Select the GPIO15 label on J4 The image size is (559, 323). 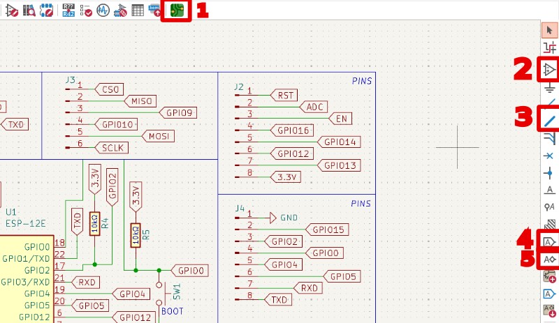(327, 230)
